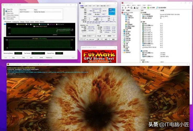Expand the 服务器 node in the AIDA64 tree
This screenshot has height=131, width=193.
[122, 33]
